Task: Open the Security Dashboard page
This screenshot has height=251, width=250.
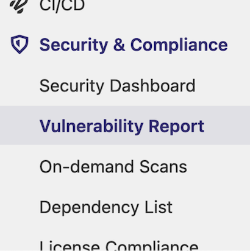Action: pos(118,86)
